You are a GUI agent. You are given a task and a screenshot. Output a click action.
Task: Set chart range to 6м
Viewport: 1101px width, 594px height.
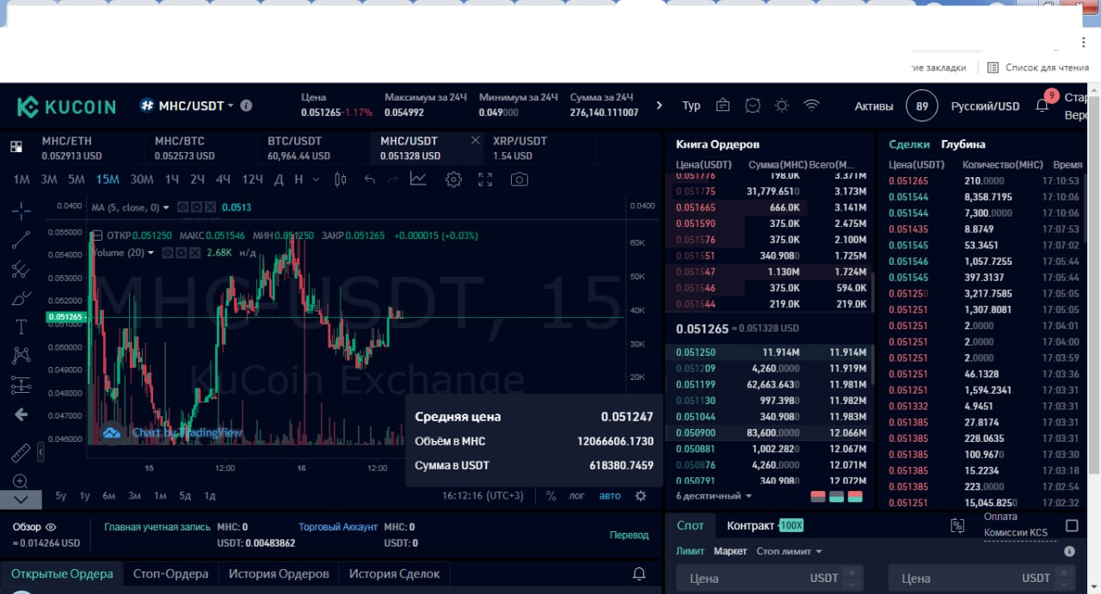pos(108,496)
